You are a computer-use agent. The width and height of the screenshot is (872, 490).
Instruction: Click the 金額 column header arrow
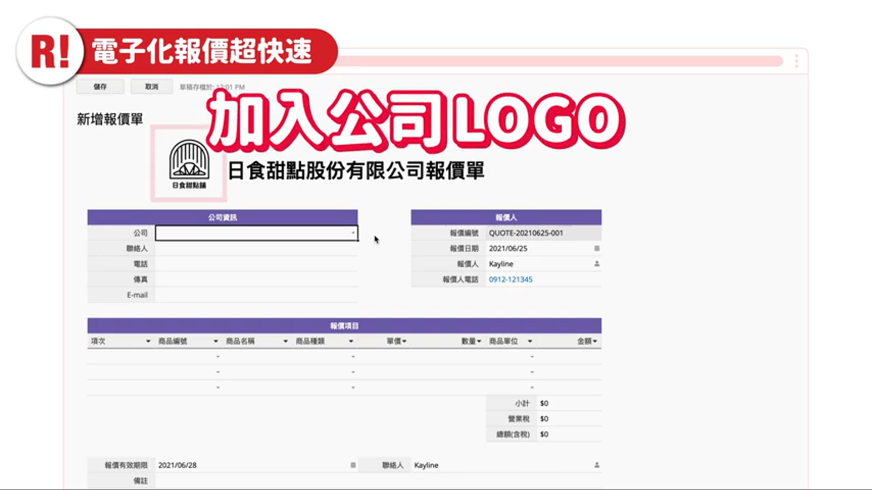point(595,341)
